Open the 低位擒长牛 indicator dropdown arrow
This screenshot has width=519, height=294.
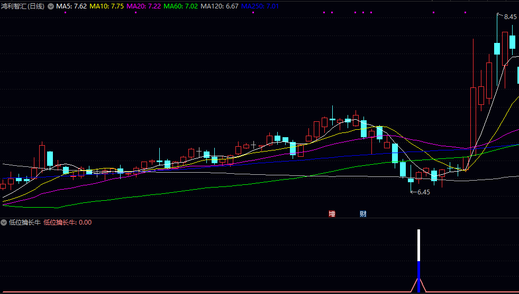4,222
